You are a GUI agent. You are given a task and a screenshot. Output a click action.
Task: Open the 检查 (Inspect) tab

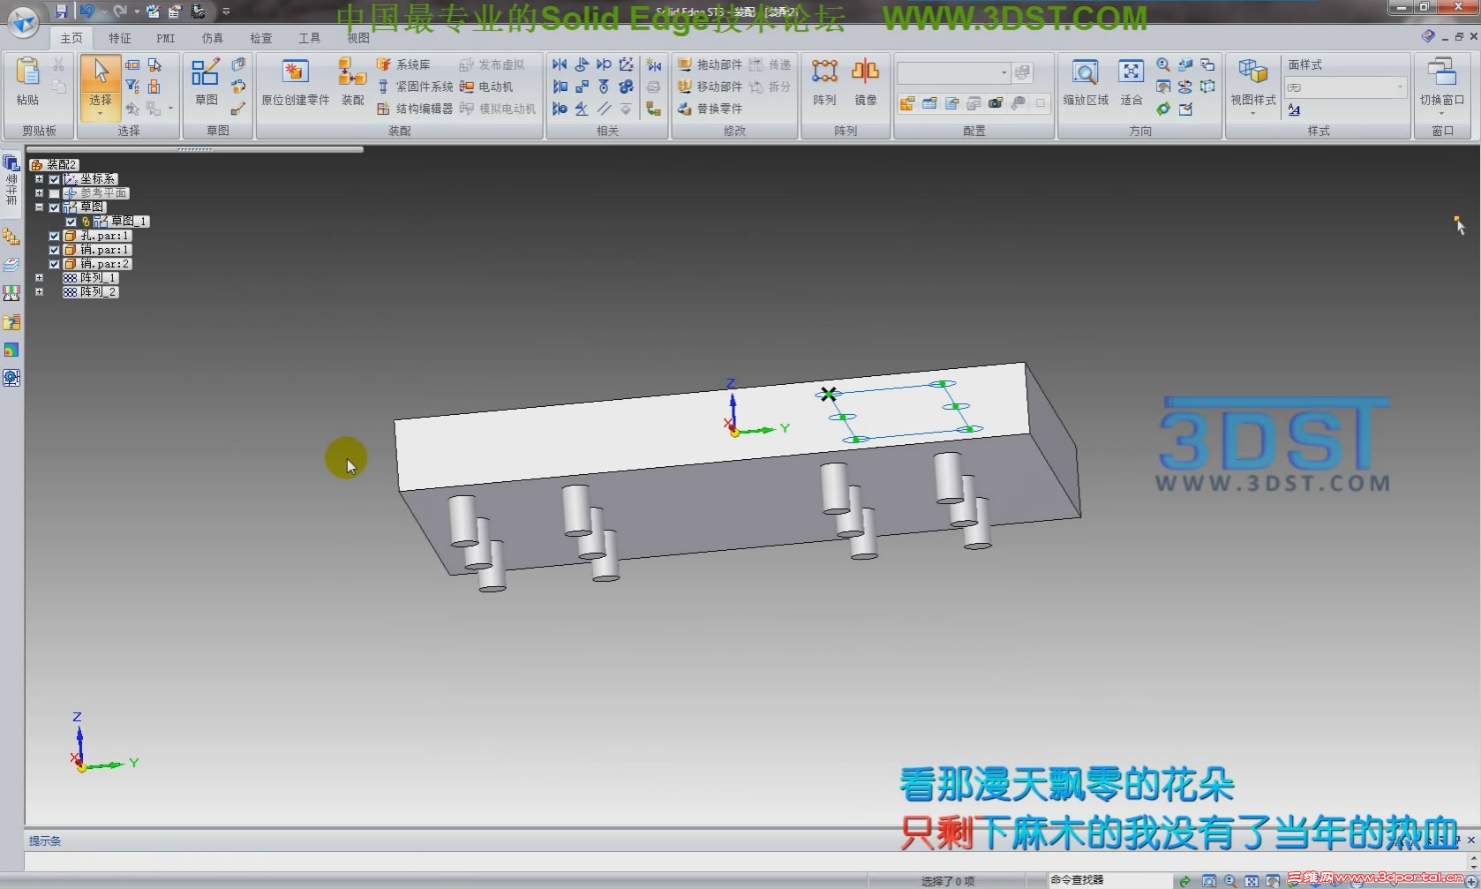pyautogui.click(x=261, y=38)
